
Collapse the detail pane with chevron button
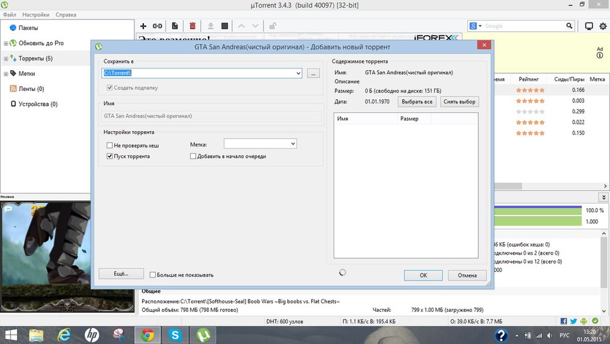pyautogui.click(x=603, y=197)
